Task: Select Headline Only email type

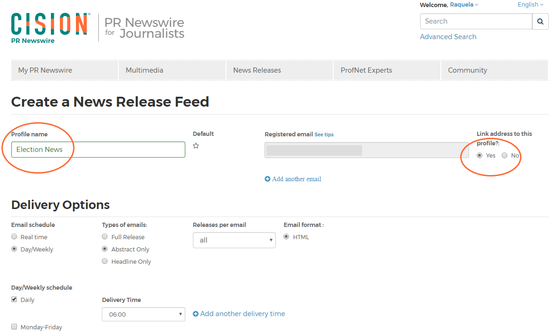Action: [105, 261]
